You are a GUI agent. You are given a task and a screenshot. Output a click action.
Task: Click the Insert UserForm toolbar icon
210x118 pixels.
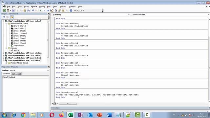[x=8, y=10]
